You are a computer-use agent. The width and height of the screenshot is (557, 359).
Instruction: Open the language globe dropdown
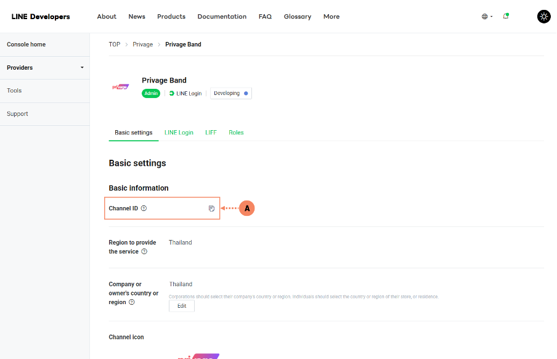point(487,17)
